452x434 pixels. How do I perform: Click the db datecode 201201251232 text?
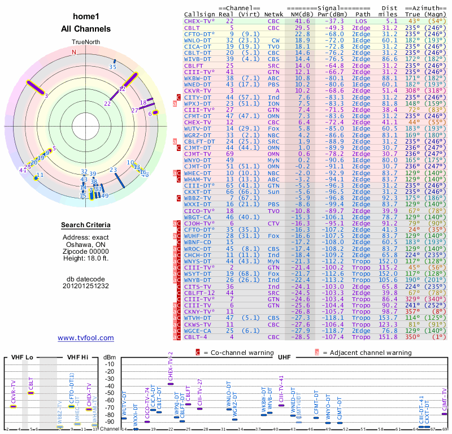coord(86,283)
